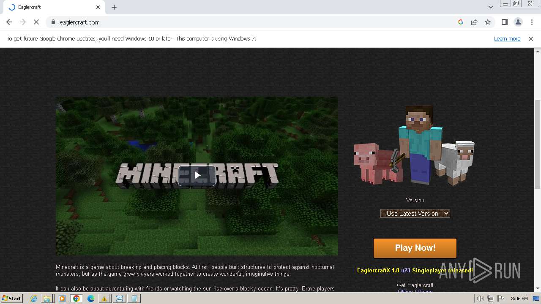Click paragraph starting 'Minecraft is a game'

point(195,270)
